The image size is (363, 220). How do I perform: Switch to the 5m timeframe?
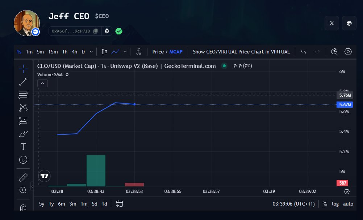coord(40,52)
